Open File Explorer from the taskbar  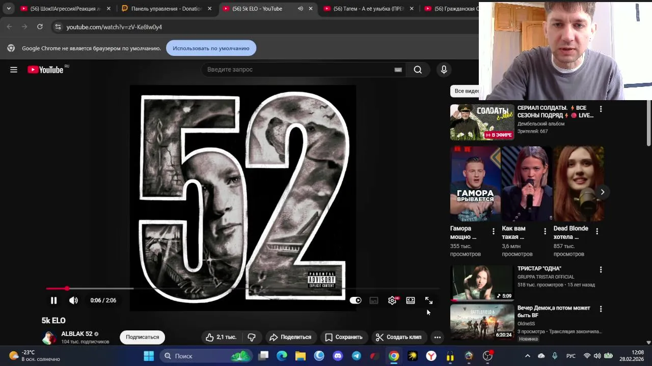point(301,356)
